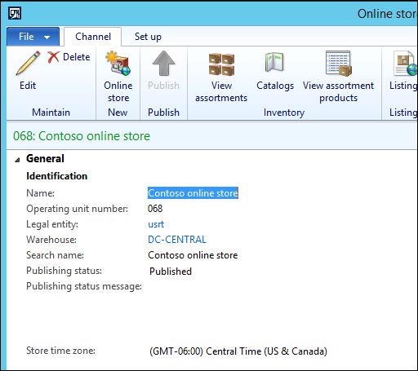
Task: Switch to the Channel tab
Action: tap(93, 37)
